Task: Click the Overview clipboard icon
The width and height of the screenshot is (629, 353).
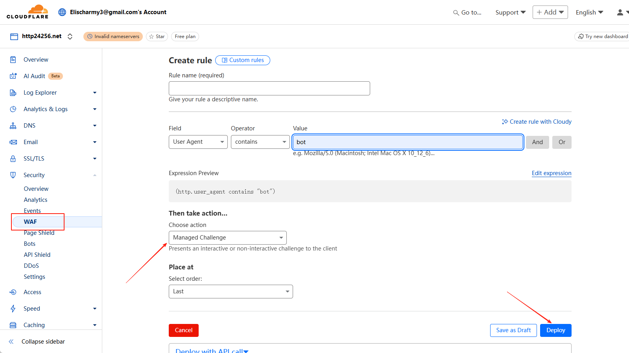Action: pyautogui.click(x=13, y=60)
